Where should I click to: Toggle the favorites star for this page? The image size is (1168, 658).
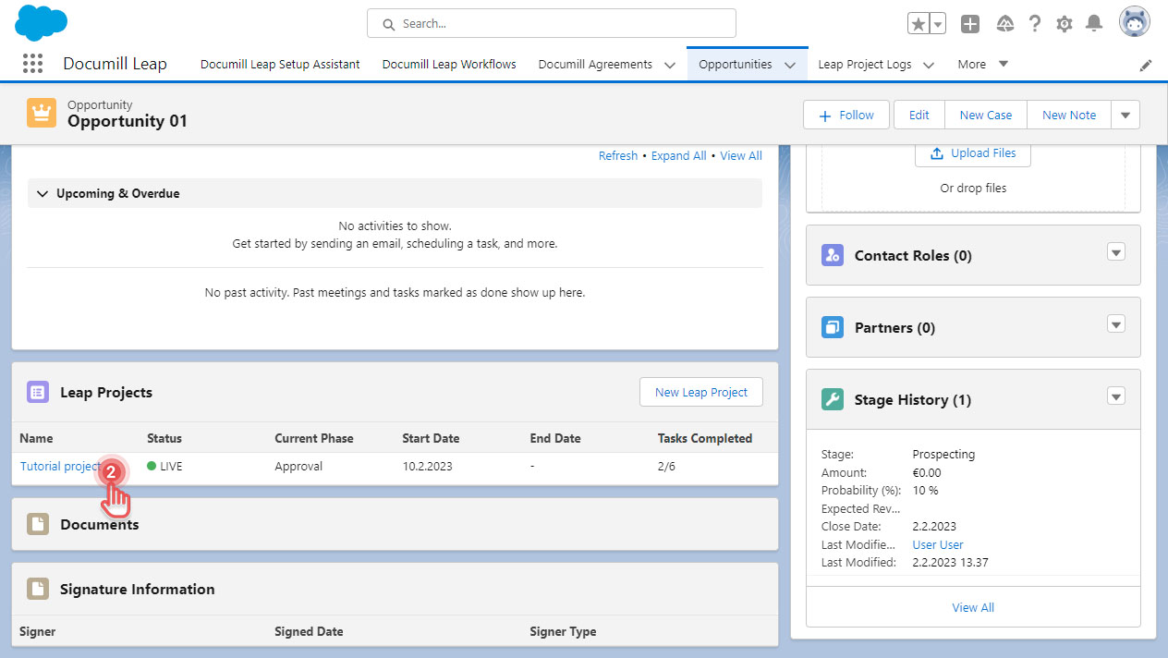[x=919, y=21]
